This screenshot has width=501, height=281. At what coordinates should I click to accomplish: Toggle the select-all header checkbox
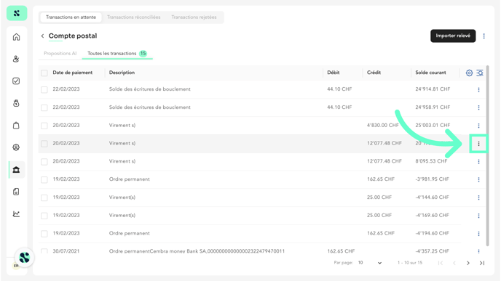point(44,73)
